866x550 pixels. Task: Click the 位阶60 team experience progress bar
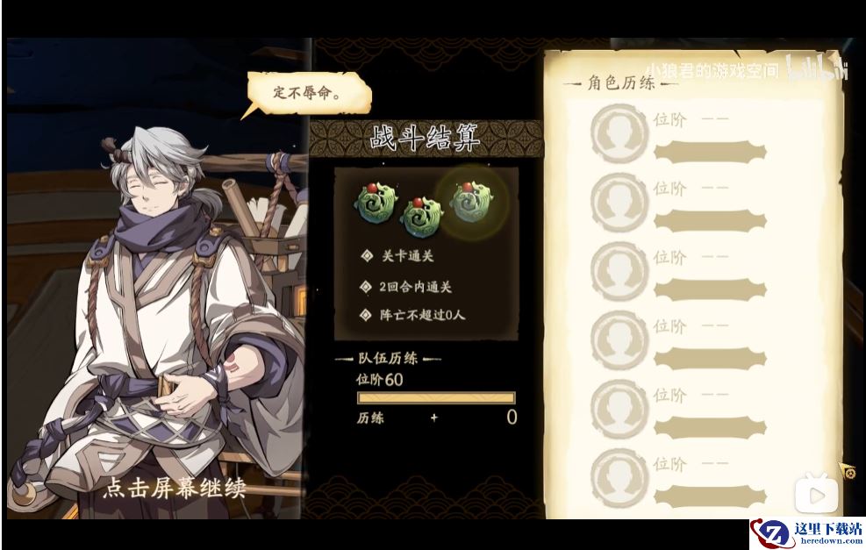coord(436,397)
